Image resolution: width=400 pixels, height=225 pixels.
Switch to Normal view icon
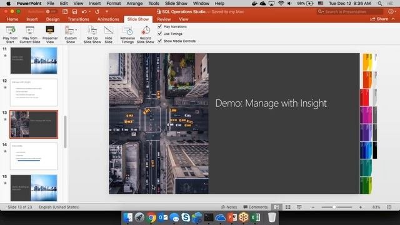pyautogui.click(x=277, y=207)
